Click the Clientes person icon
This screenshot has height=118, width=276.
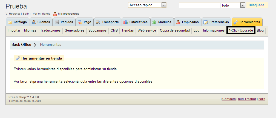(x=34, y=22)
